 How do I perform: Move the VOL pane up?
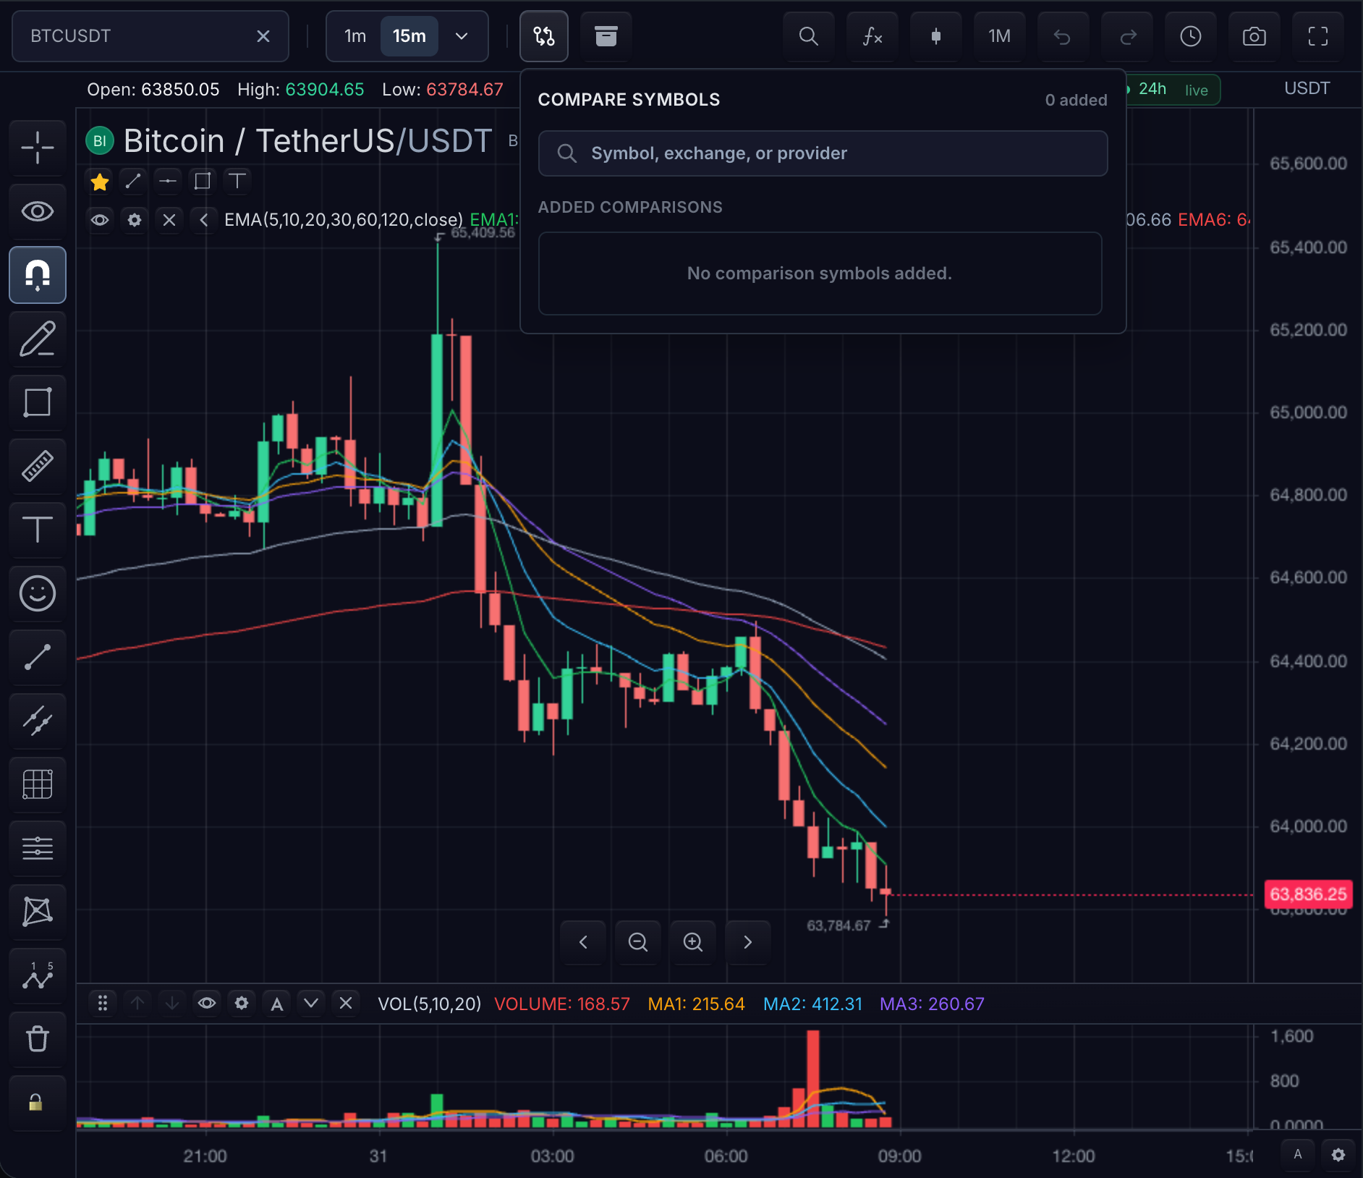pyautogui.click(x=137, y=1004)
